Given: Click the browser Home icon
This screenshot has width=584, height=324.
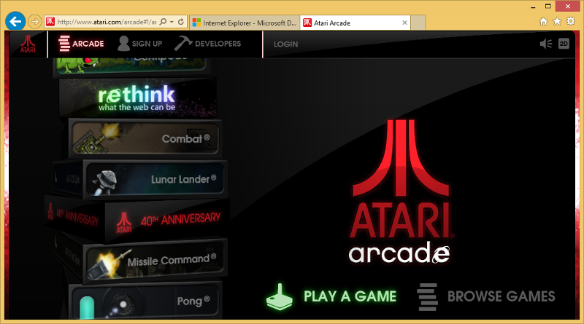Looking at the screenshot, I should click(544, 22).
